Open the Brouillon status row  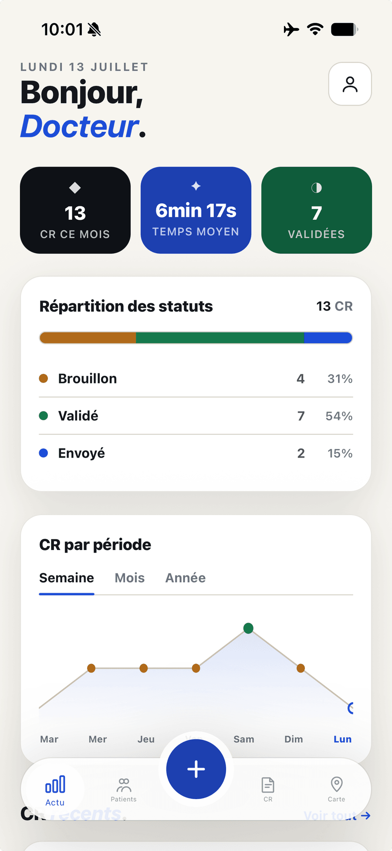pyautogui.click(x=196, y=379)
